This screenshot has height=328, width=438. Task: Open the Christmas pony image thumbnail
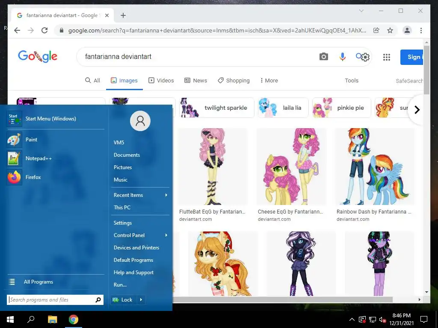coord(223,264)
